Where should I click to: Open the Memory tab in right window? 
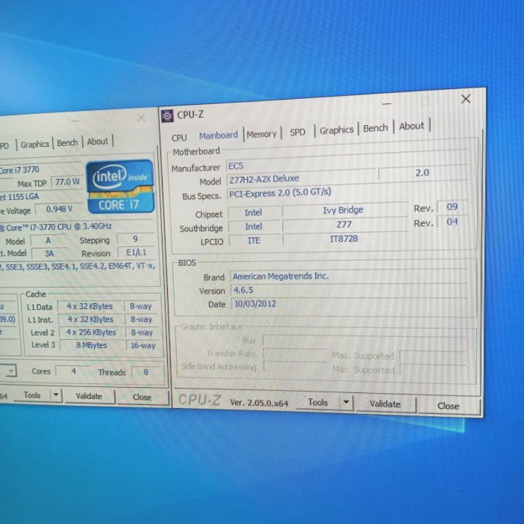tap(261, 134)
